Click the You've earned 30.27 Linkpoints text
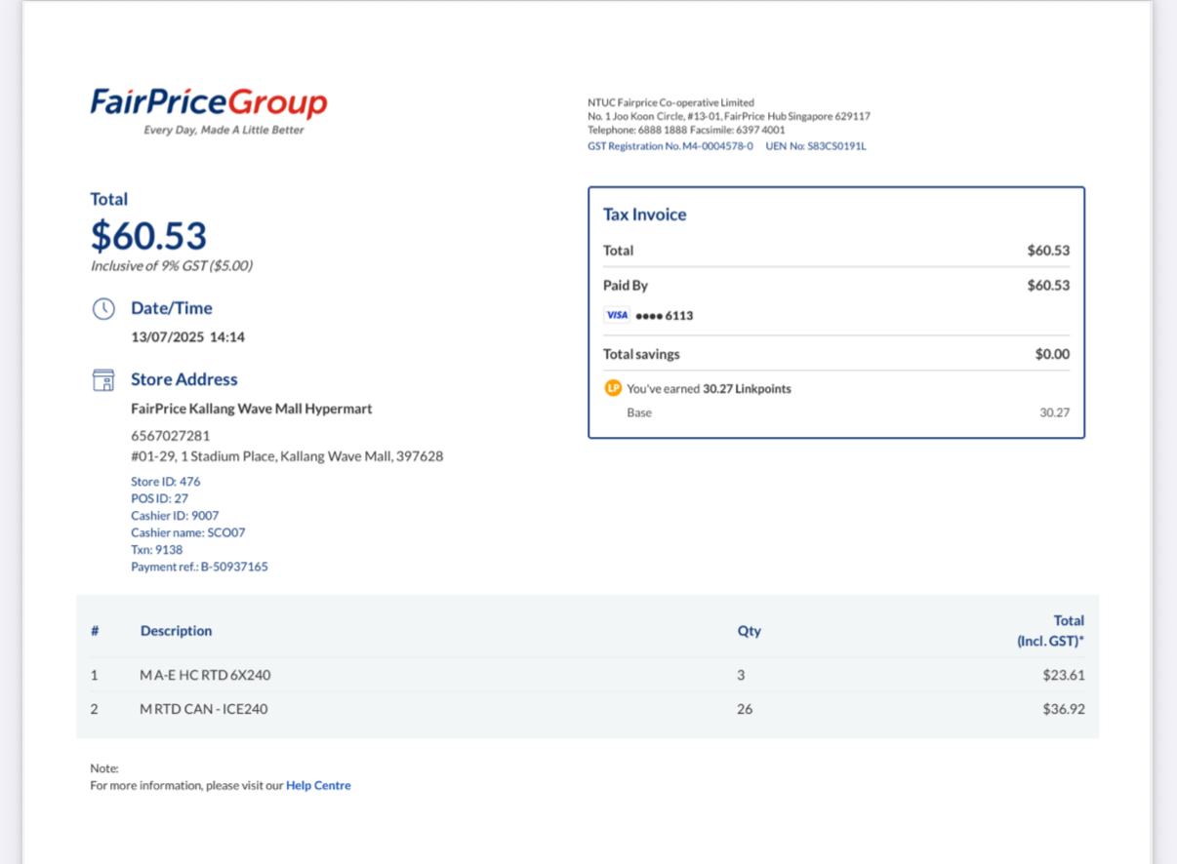1177x864 pixels. 710,388
